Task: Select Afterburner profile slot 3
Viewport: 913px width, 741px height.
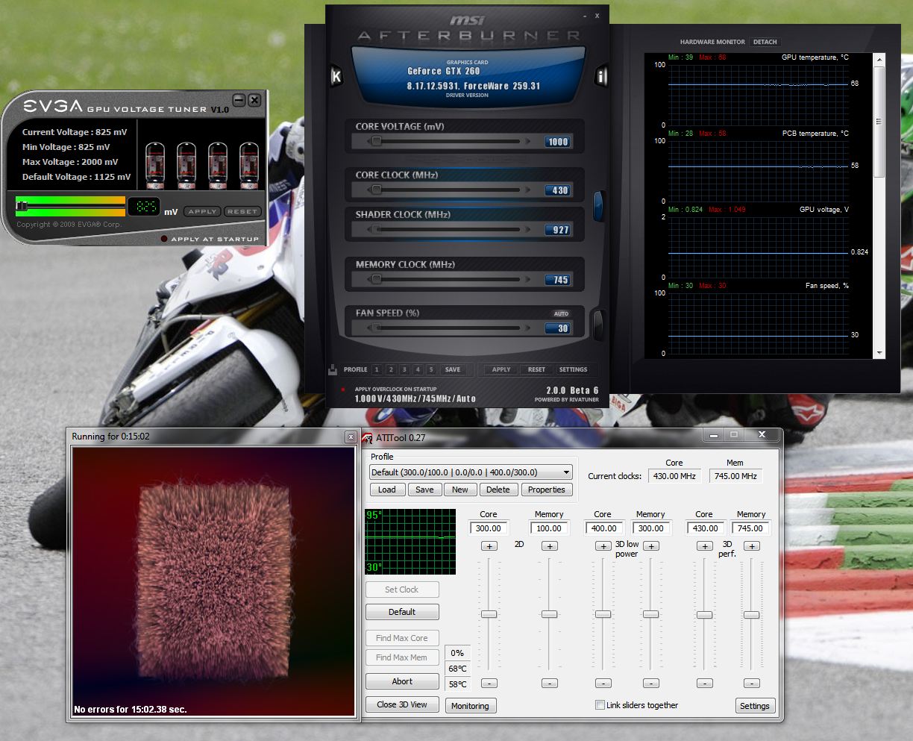Action: pos(404,369)
